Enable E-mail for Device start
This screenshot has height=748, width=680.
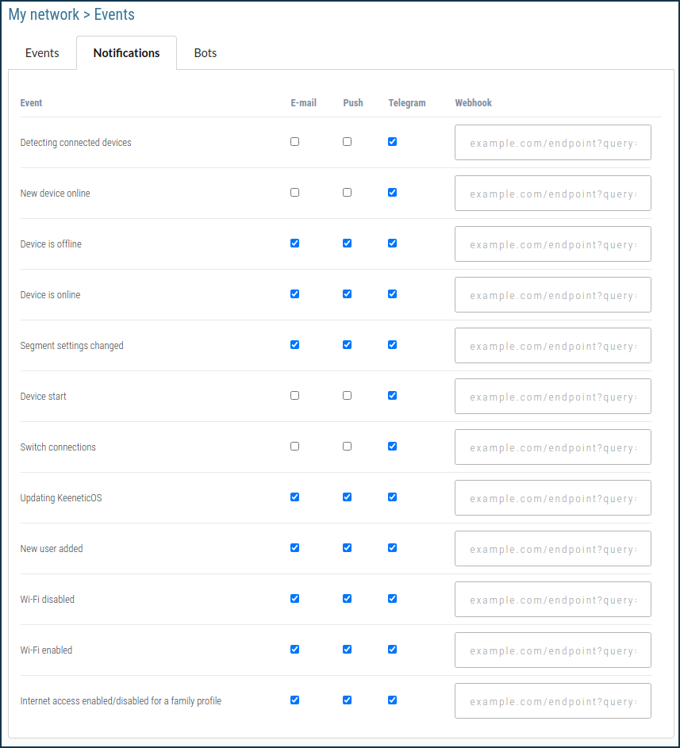point(295,396)
